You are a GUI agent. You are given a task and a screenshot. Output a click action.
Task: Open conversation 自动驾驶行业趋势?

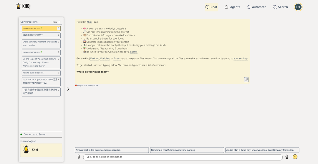pyautogui.click(x=41, y=35)
